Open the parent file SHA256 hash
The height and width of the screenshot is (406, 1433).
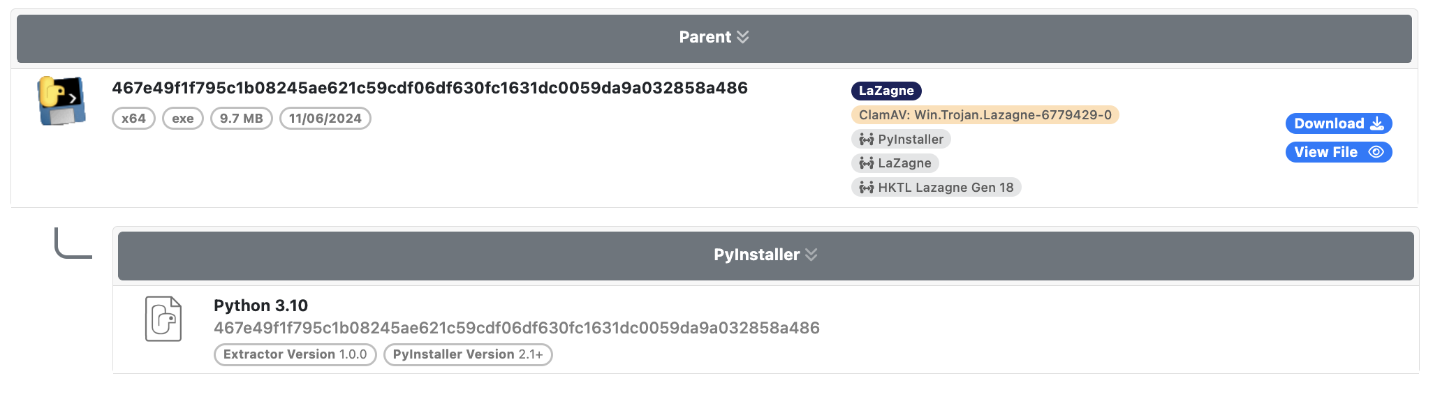429,88
